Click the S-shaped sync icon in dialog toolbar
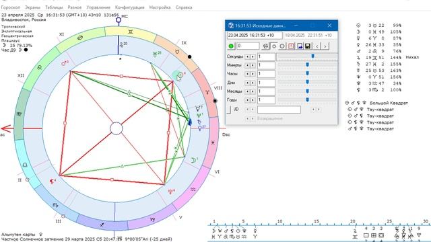The height and width of the screenshot is (242, 431). (265, 46)
